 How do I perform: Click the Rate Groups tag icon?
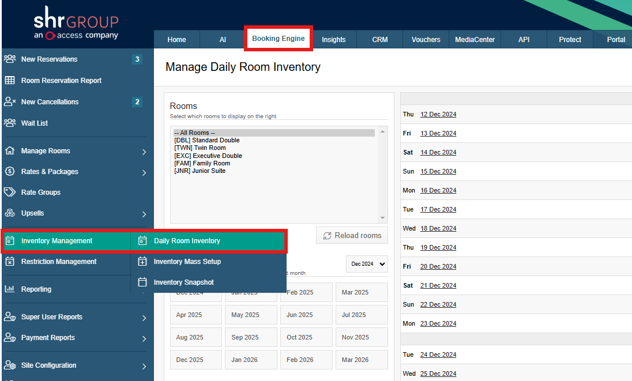[x=10, y=192]
